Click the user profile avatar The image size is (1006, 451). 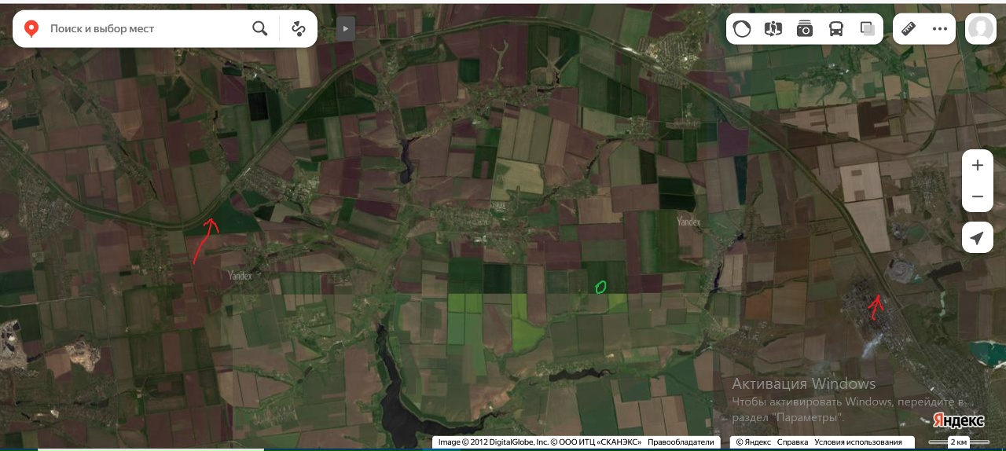click(981, 29)
